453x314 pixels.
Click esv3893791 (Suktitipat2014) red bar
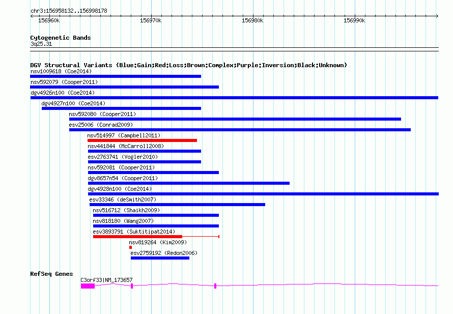[137, 237]
